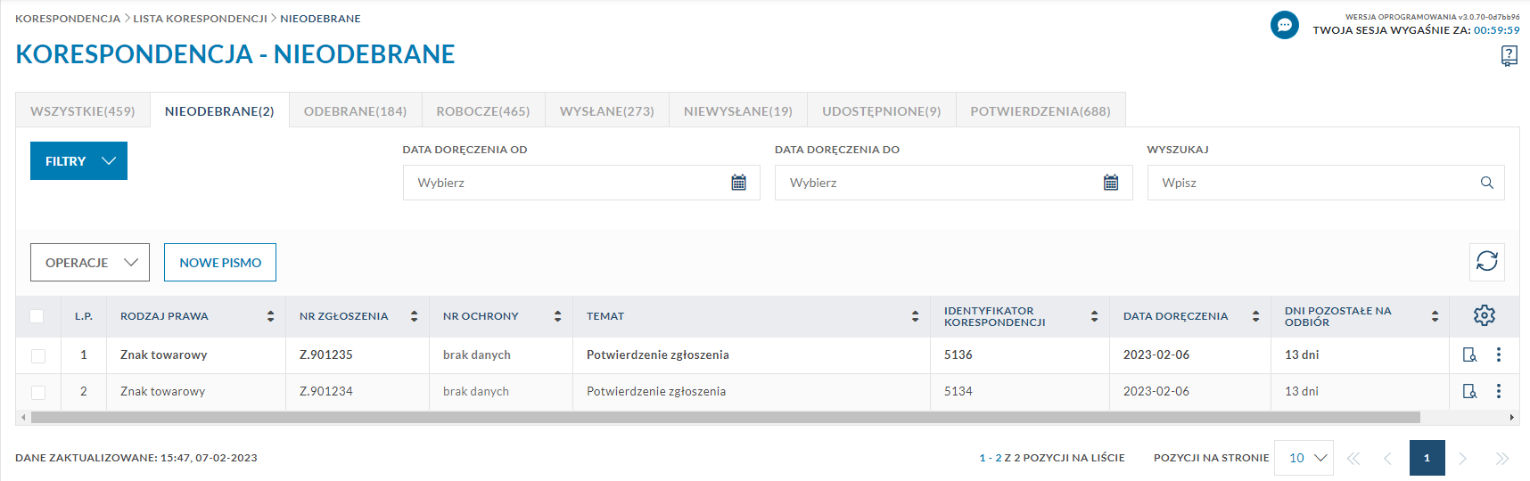Check the box for row 1

pos(38,355)
